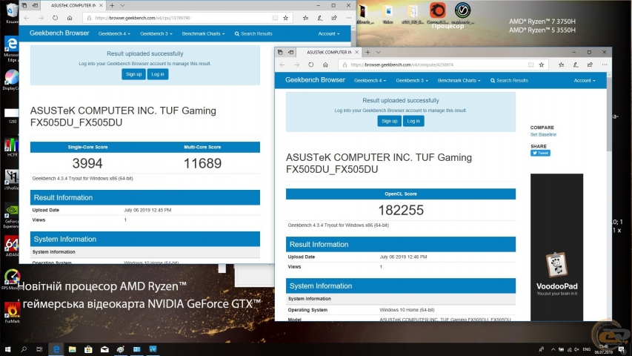Click Back arrow in right Edge window
This screenshot has width=632, height=356.
[282, 65]
